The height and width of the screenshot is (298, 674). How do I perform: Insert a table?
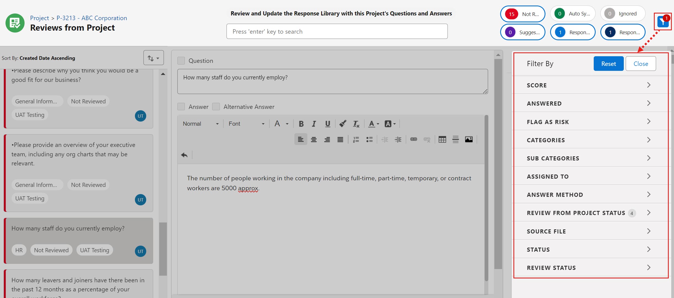[x=442, y=139]
